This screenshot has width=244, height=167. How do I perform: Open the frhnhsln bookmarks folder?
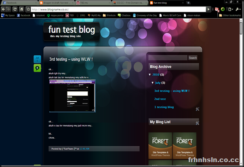click(x=109, y=15)
